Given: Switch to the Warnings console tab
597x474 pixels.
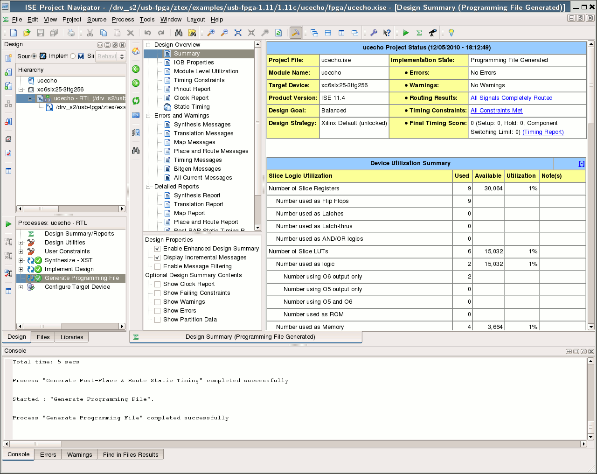Looking at the screenshot, I should (79, 454).
